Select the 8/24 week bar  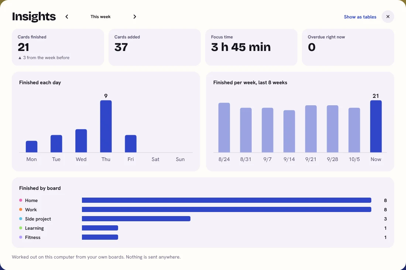[224, 127]
